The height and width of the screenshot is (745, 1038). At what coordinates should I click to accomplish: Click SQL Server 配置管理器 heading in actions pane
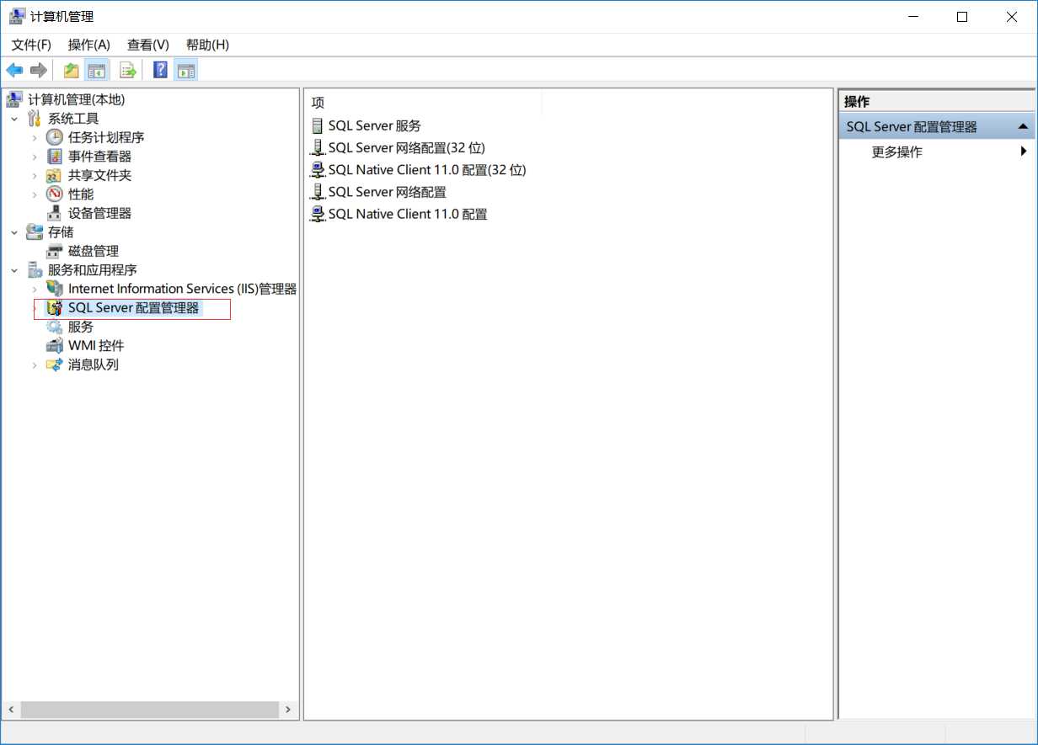click(x=912, y=127)
